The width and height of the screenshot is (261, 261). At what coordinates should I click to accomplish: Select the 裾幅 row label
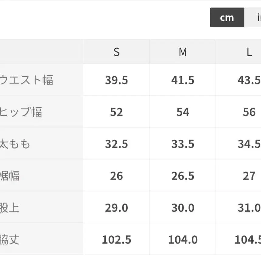(x=12, y=175)
